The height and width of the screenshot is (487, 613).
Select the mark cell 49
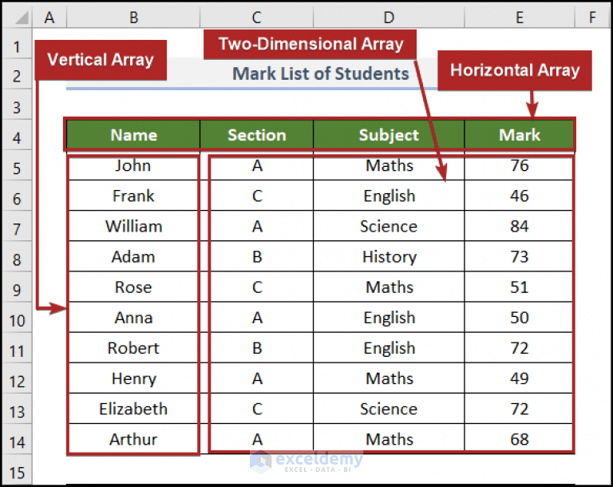tap(519, 378)
